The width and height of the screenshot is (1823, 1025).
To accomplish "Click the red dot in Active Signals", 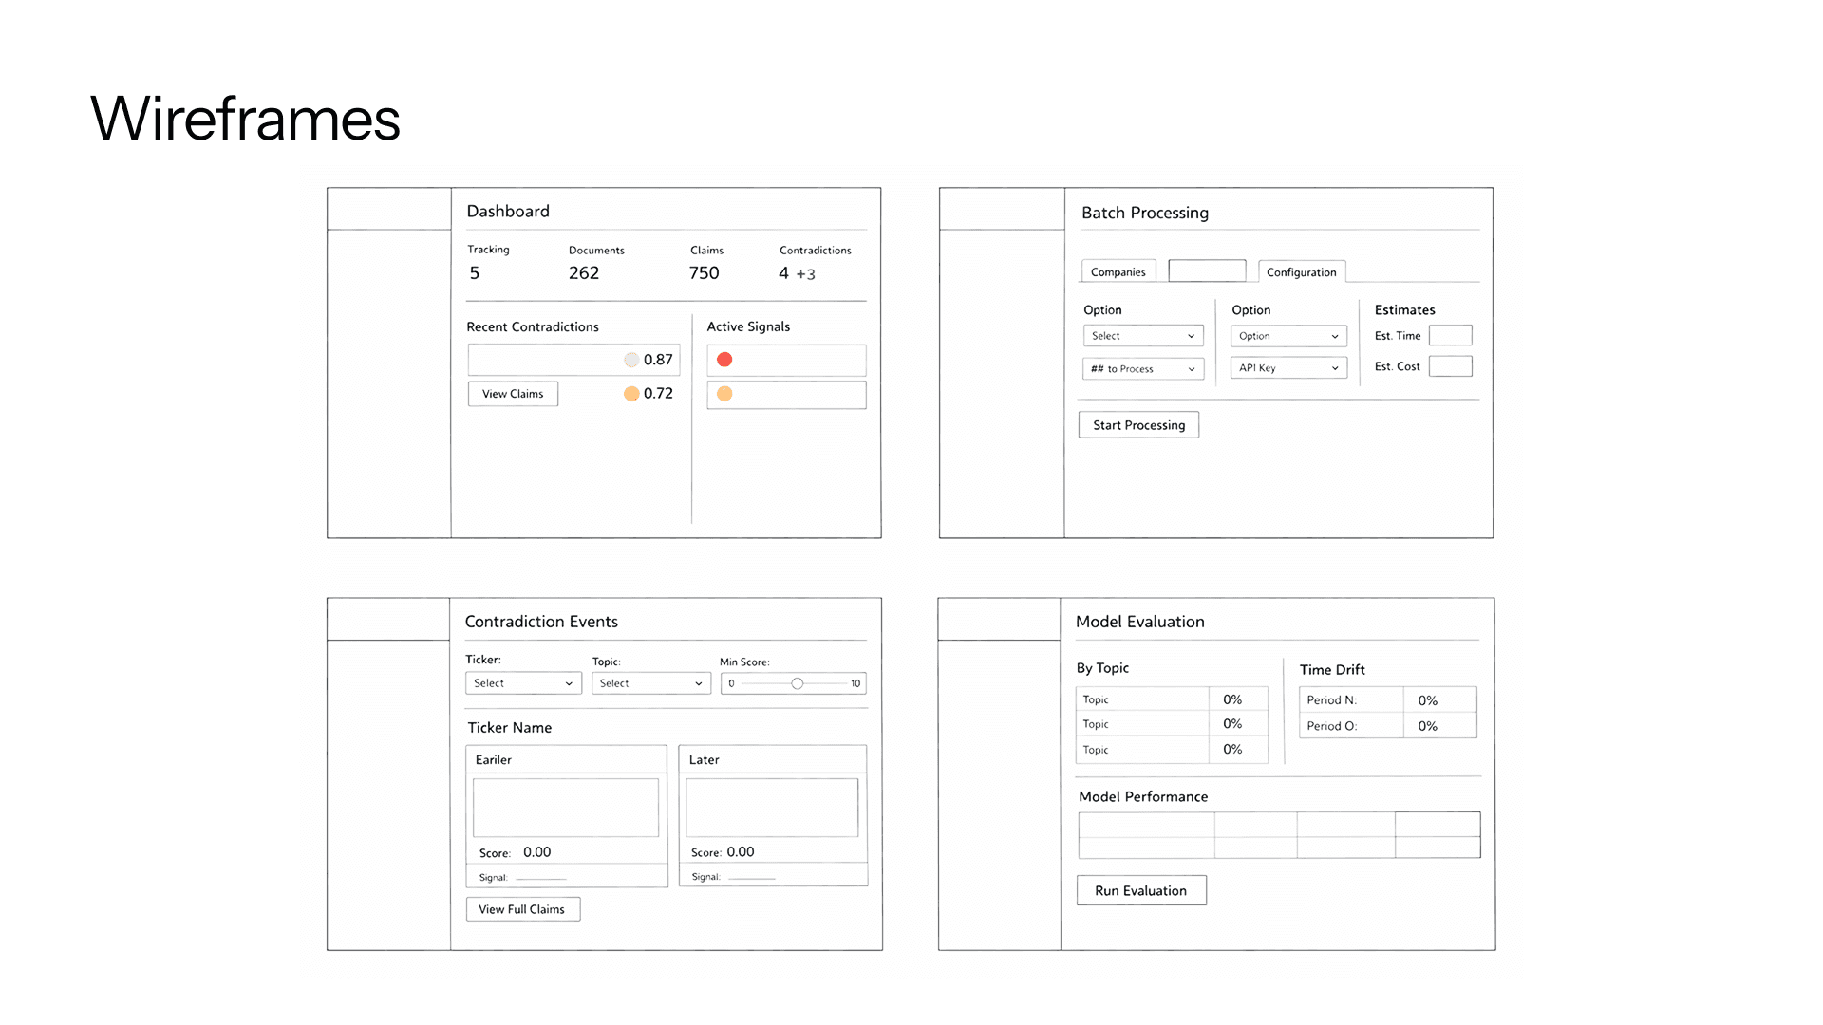I will (x=724, y=360).
